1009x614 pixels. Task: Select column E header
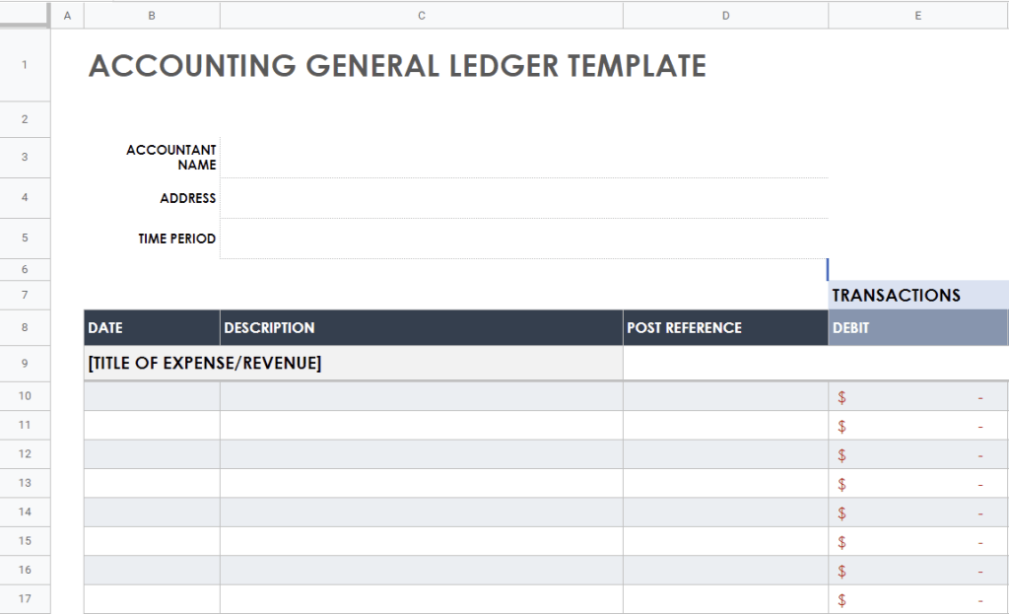[x=918, y=16]
